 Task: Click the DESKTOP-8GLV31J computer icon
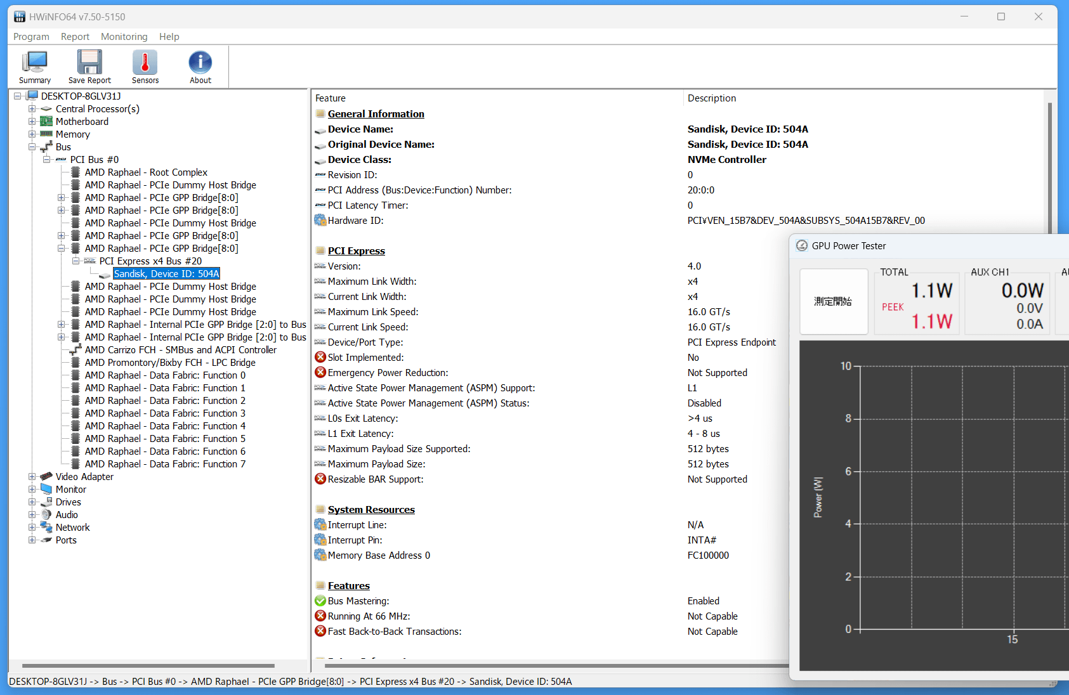click(x=32, y=96)
